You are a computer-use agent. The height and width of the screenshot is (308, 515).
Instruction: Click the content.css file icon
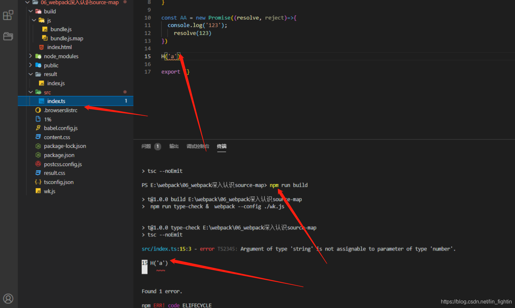pos(38,137)
